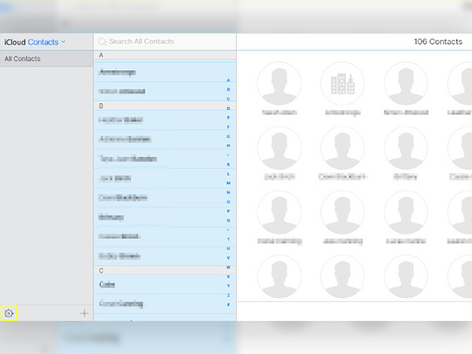Viewport: 472px width, 354px height.
Task: Jump to # in the alphabet index
Action: (x=228, y=304)
